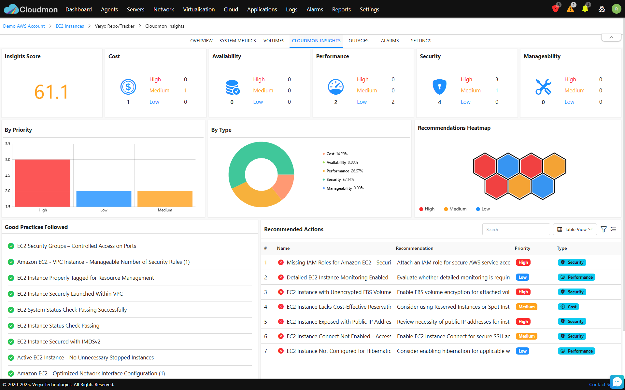Toggle the Low legend in heatmap
Screen dimensions: 625x390
pos(483,209)
